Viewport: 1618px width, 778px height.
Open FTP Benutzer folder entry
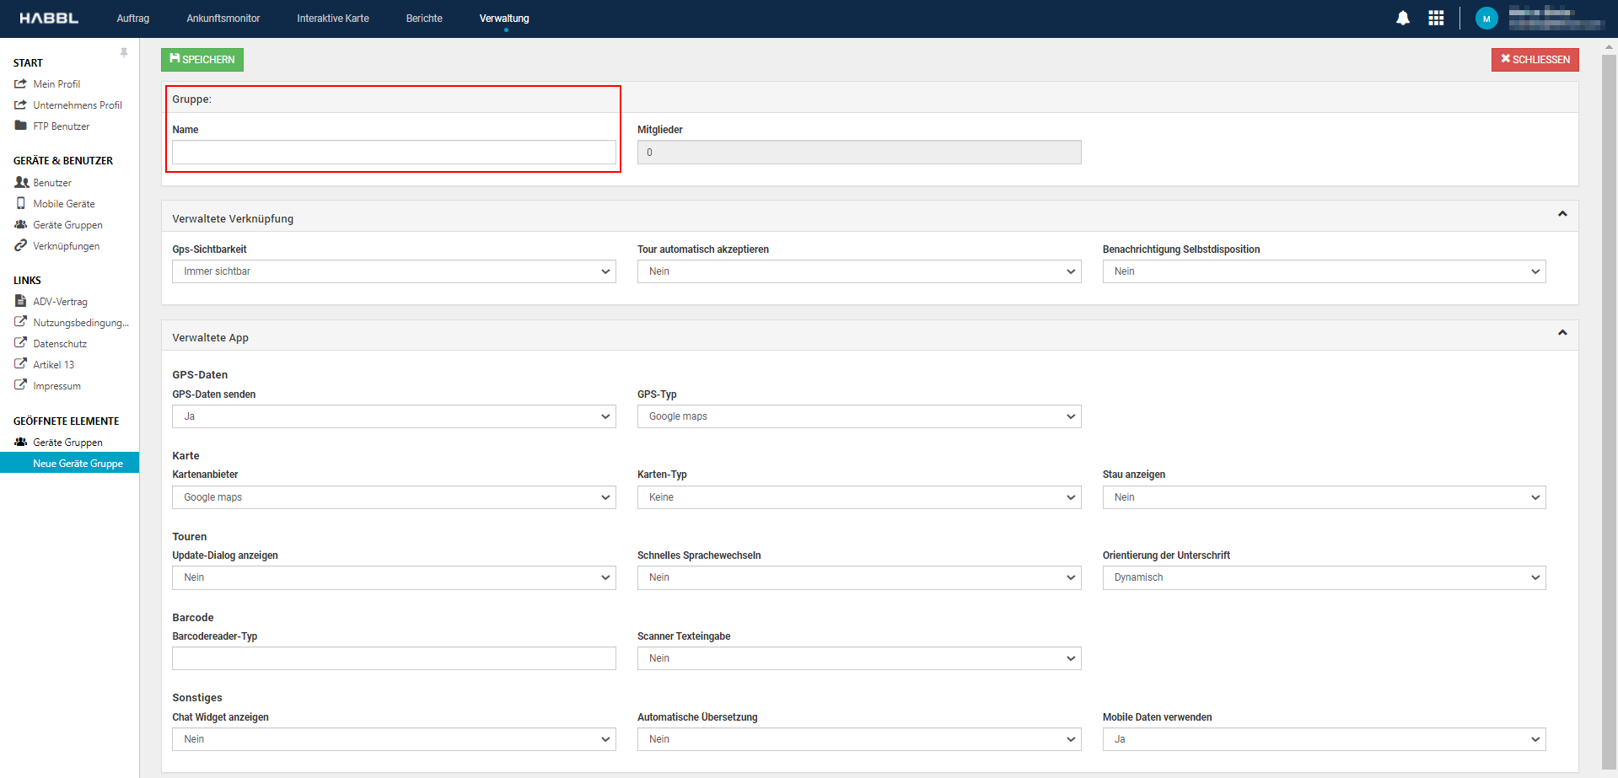(x=61, y=126)
